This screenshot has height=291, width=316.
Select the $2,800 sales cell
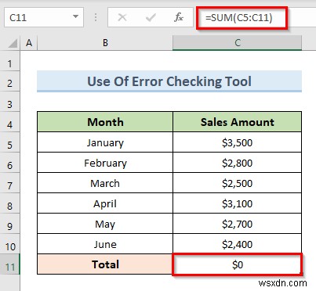[x=238, y=163]
